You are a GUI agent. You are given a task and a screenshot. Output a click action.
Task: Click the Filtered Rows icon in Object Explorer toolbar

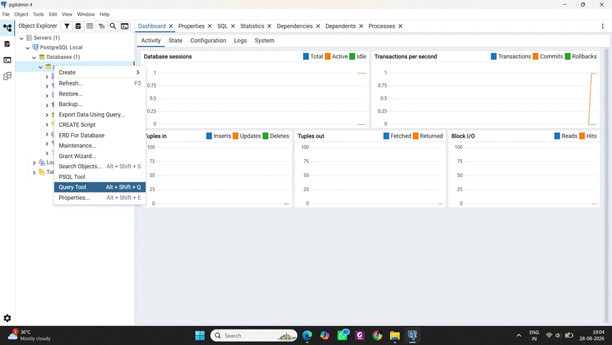(101, 26)
